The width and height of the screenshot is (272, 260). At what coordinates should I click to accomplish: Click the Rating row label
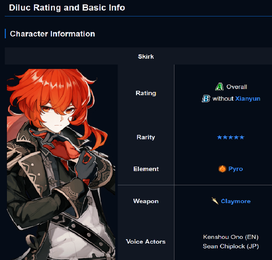[x=146, y=93]
